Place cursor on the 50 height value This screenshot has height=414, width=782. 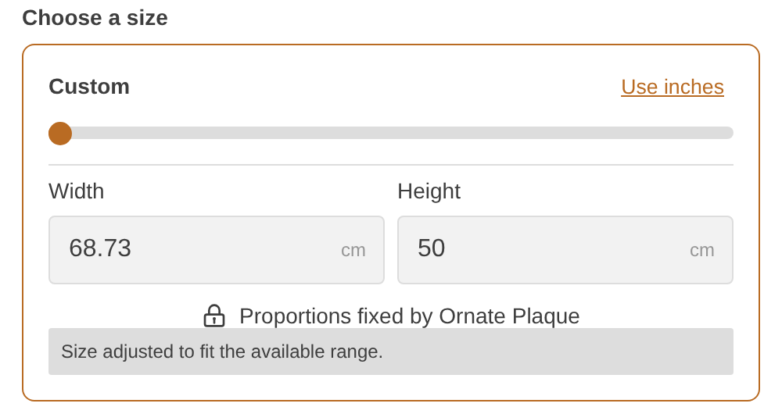click(432, 248)
